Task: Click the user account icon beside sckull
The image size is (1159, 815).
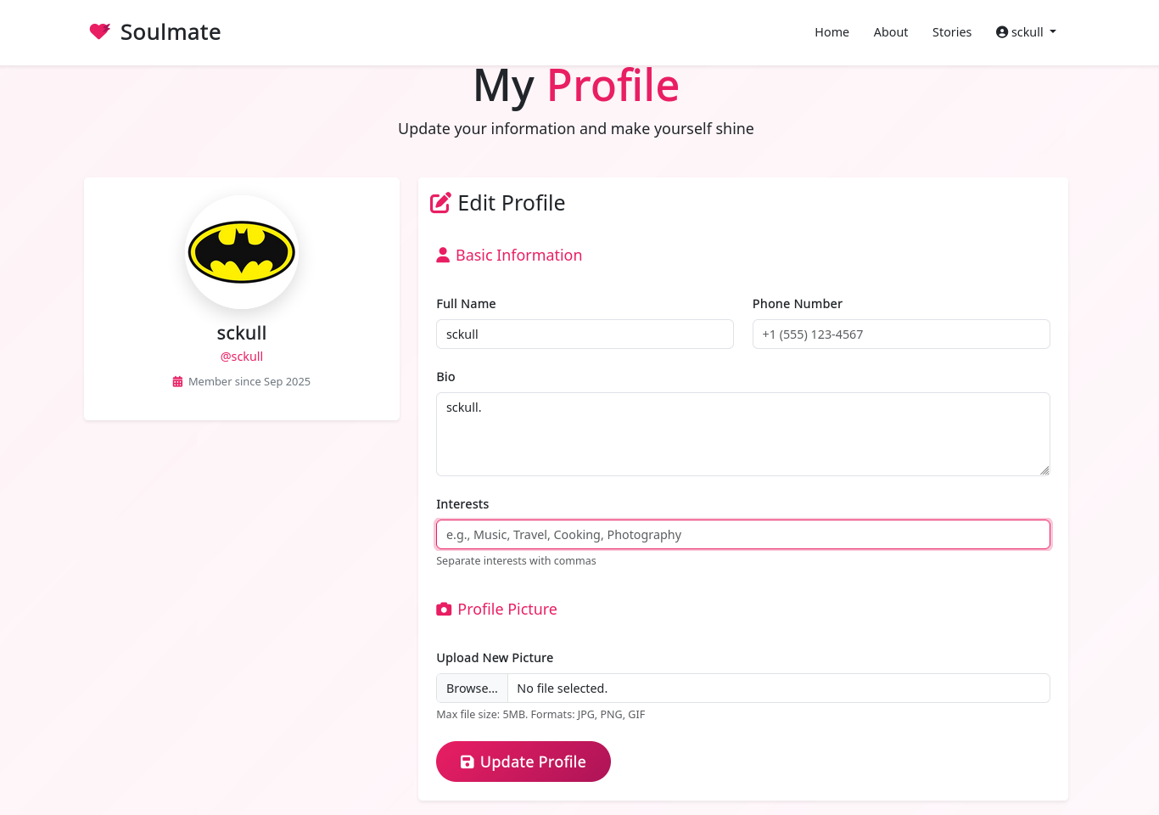Action: (x=1002, y=32)
